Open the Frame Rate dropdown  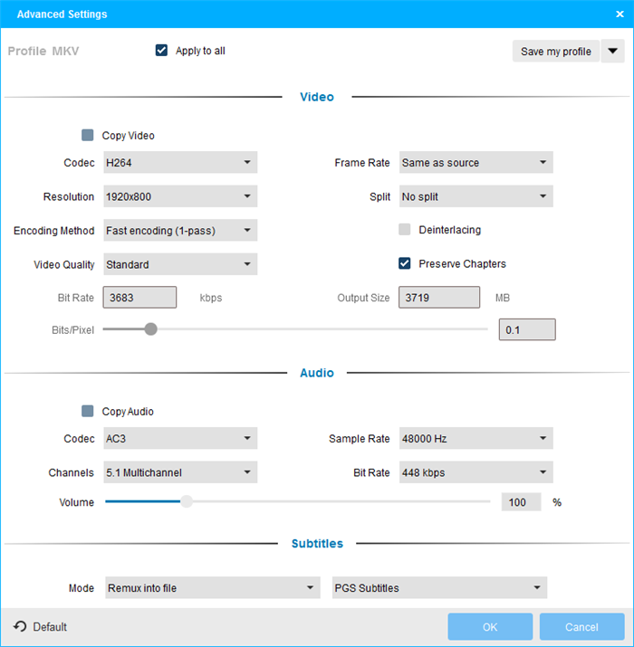tap(475, 162)
